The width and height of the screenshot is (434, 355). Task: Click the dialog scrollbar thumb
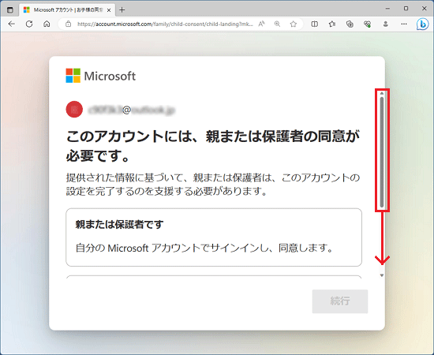coord(382,152)
